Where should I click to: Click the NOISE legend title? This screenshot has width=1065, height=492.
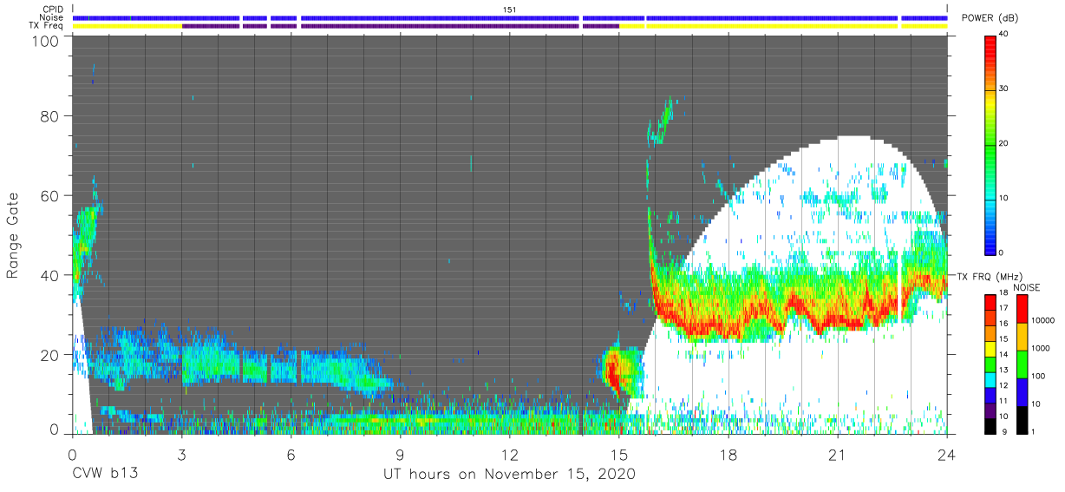pyautogui.click(x=1029, y=287)
